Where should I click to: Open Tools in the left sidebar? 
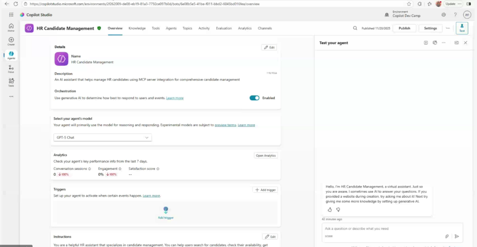[x=11, y=83]
